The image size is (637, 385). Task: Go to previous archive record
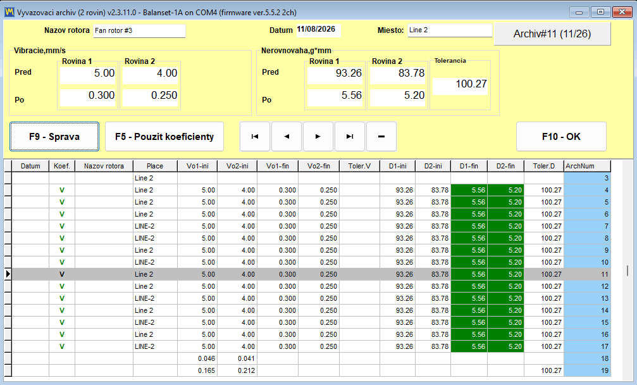287,137
